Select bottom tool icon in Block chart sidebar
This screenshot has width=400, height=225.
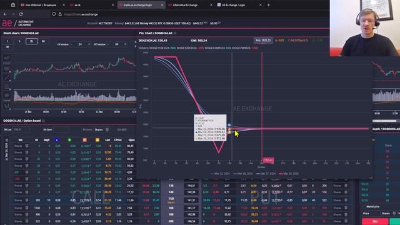tap(7, 106)
